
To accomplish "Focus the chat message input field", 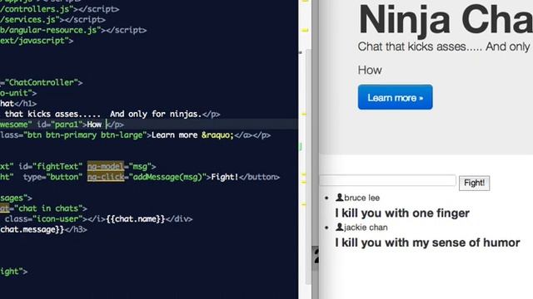I will coord(388,181).
